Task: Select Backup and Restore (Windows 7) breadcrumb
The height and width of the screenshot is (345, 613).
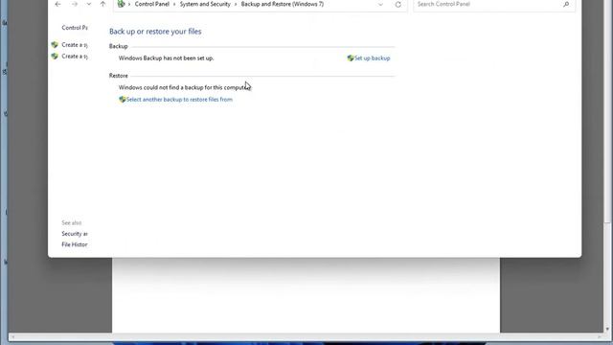Action: pyautogui.click(x=283, y=4)
